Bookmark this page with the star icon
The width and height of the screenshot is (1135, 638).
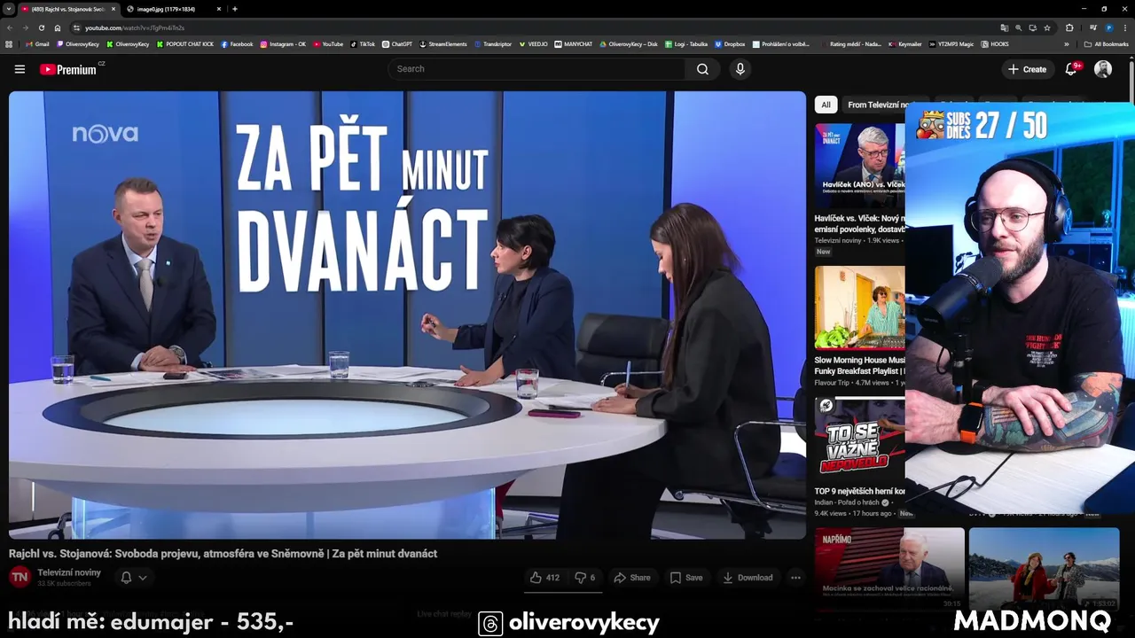click(1047, 27)
